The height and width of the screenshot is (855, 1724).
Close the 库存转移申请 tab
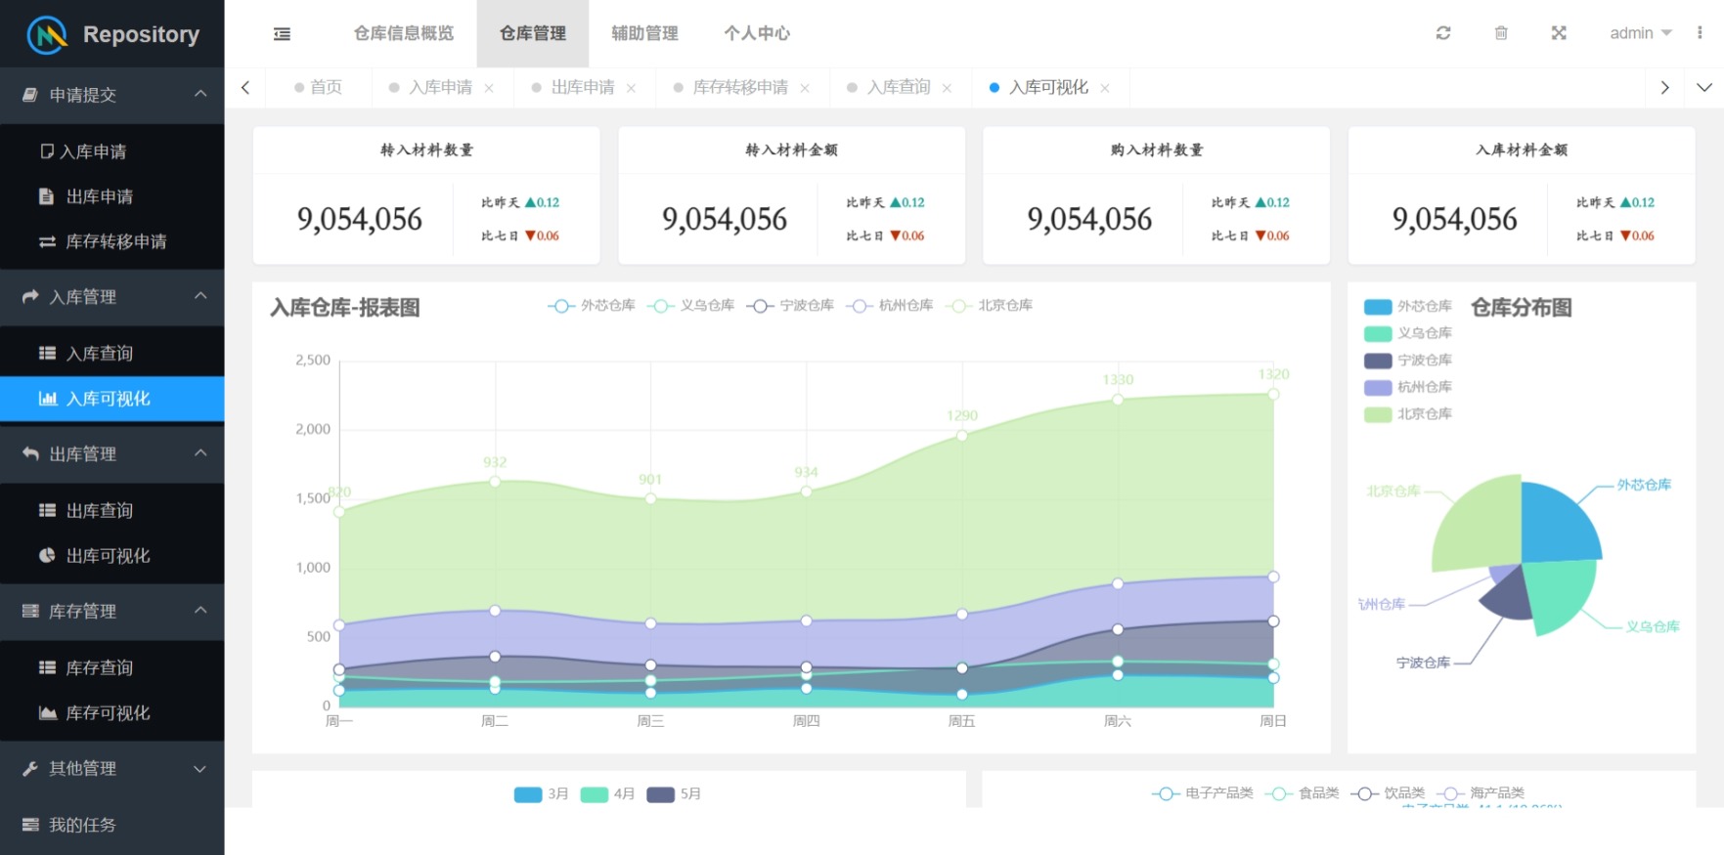[805, 88]
